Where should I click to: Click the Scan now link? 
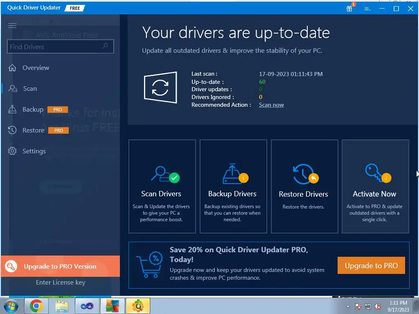271,105
